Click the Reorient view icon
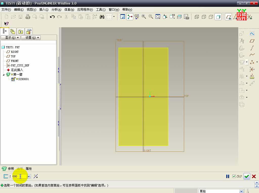Screen dimensions: 259x193 [x=165, y=17]
